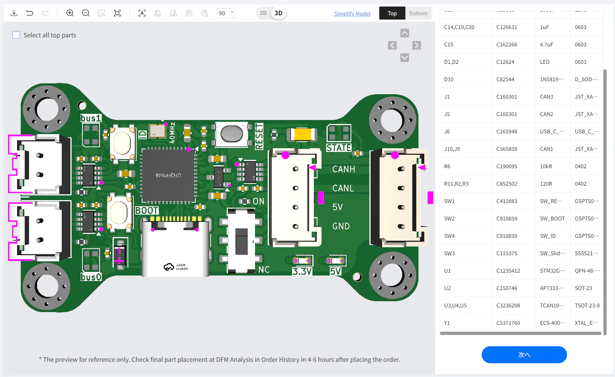
Task: Click the rotation angle field showing 90
Action: (x=226, y=13)
